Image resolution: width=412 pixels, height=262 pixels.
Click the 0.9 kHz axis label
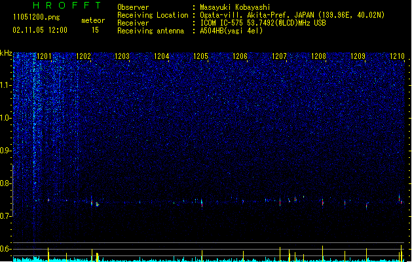point(5,151)
